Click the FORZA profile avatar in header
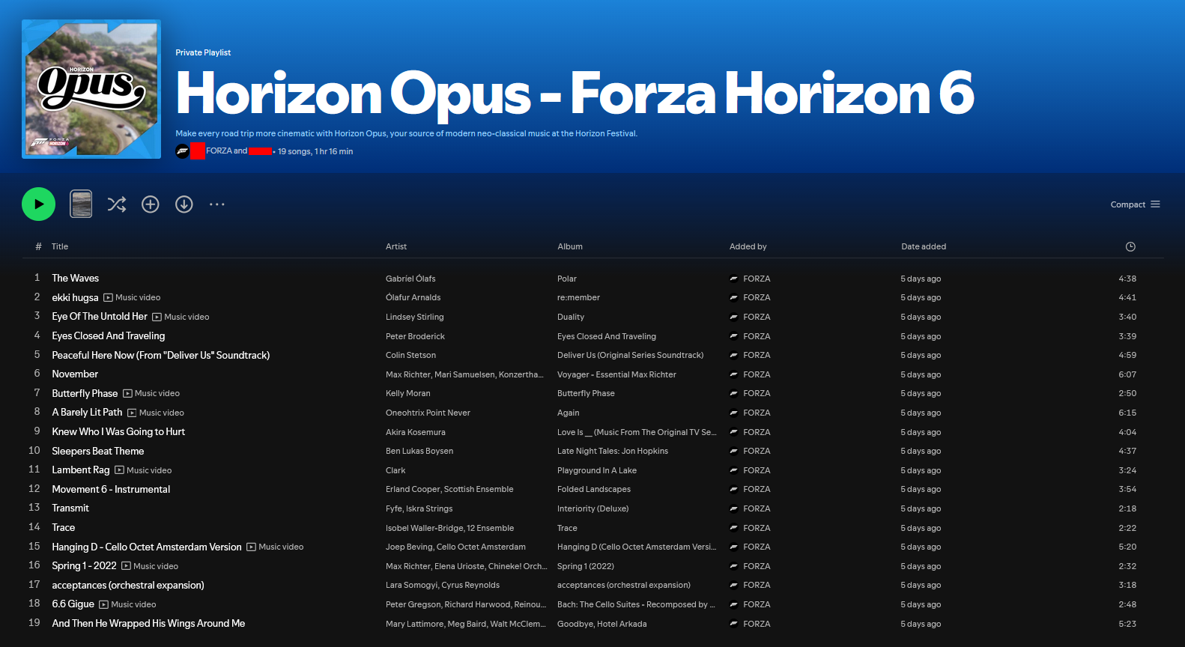1185x647 pixels. 182,151
